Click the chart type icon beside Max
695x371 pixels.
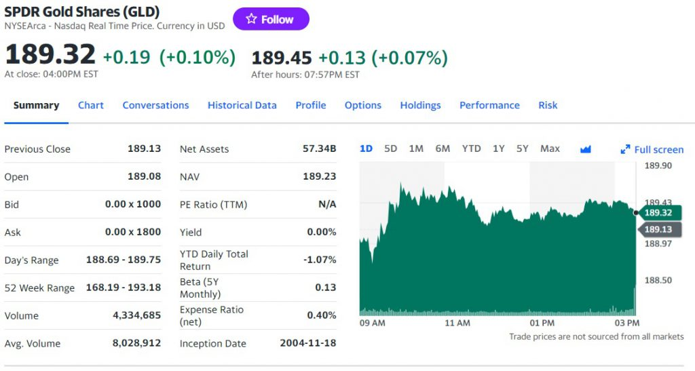coord(586,149)
